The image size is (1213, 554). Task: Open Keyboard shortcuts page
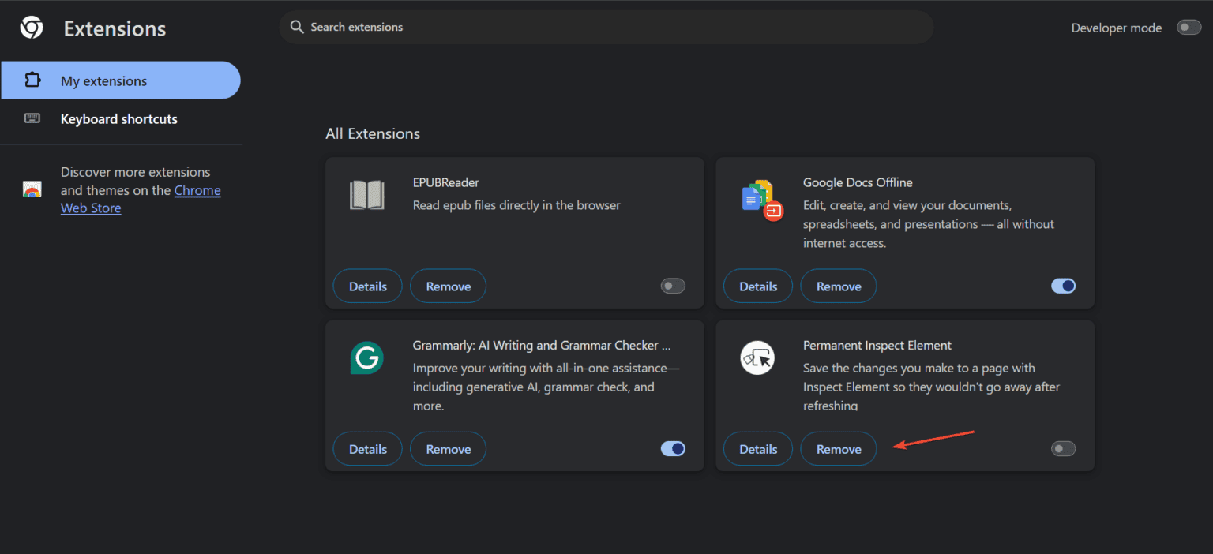[120, 119]
